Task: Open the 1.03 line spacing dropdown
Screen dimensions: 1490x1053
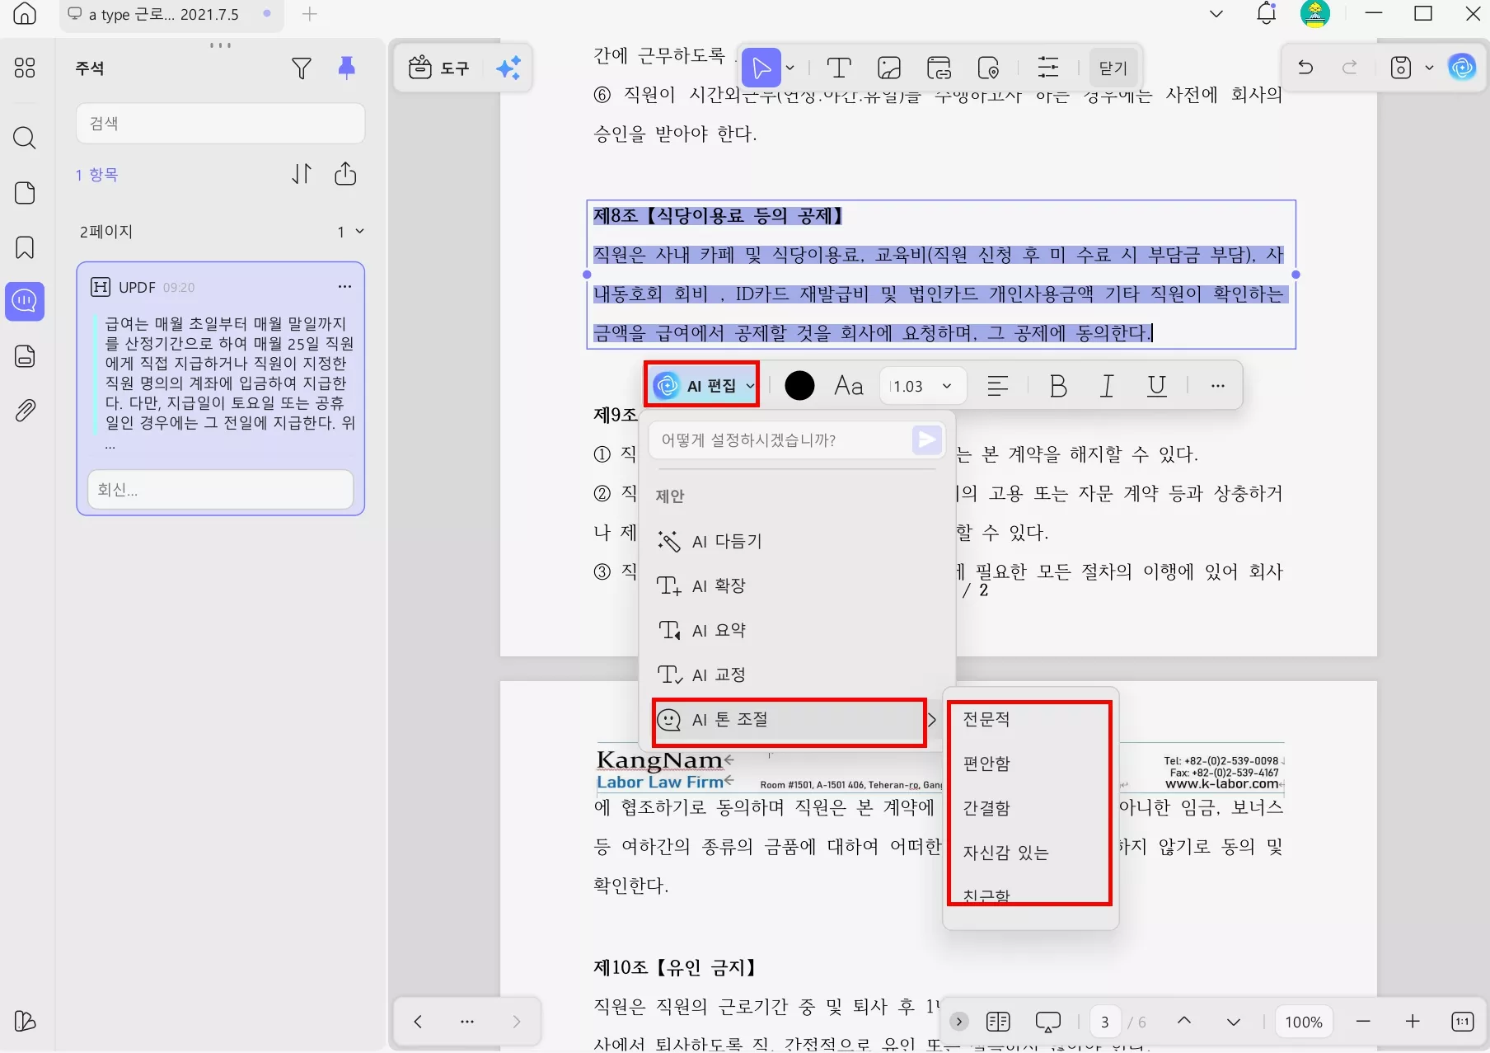Action: click(x=921, y=385)
